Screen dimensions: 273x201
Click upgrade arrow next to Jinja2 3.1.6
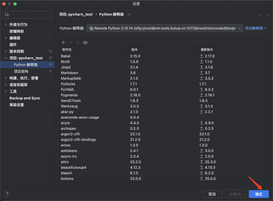(x=202, y=67)
